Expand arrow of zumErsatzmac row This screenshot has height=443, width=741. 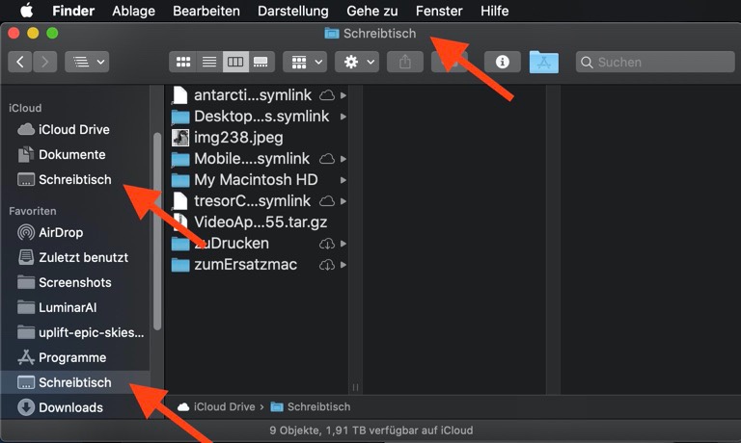click(x=343, y=265)
